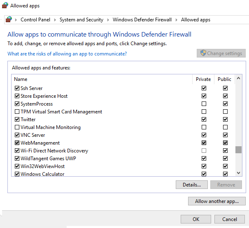Click the Allowed apps title bar icon
The height and width of the screenshot is (228, 249).
[x=5, y=6]
